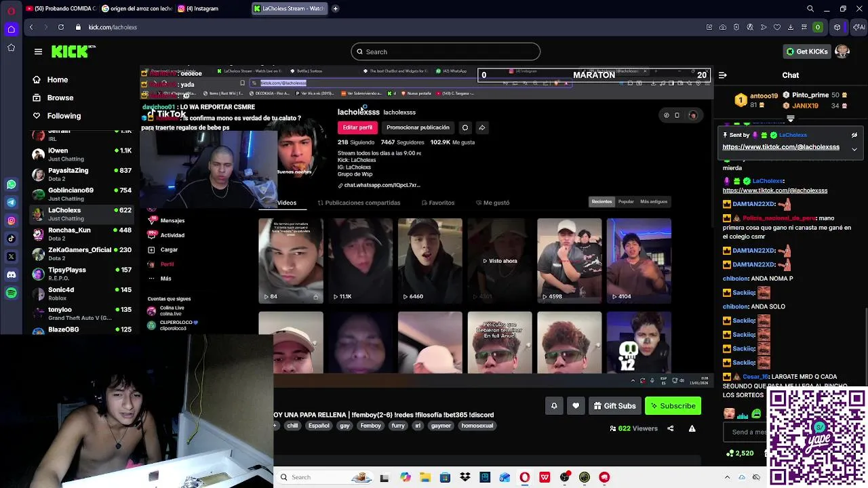Report the stream with warning icon
Image resolution: width=868 pixels, height=488 pixels.
(692, 428)
